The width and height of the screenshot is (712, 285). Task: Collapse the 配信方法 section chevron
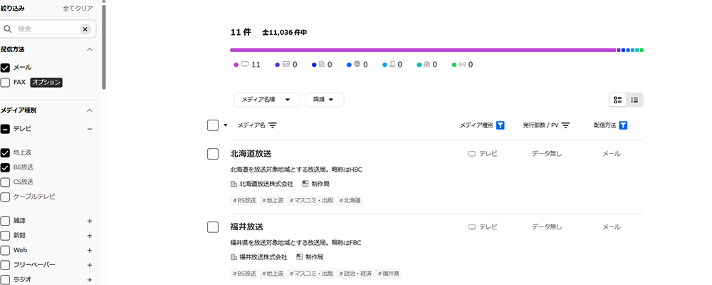coord(90,50)
